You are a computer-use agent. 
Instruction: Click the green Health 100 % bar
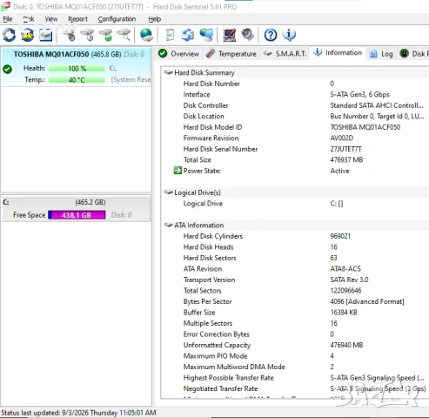pos(77,69)
